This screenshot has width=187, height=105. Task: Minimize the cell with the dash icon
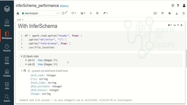click(178, 25)
